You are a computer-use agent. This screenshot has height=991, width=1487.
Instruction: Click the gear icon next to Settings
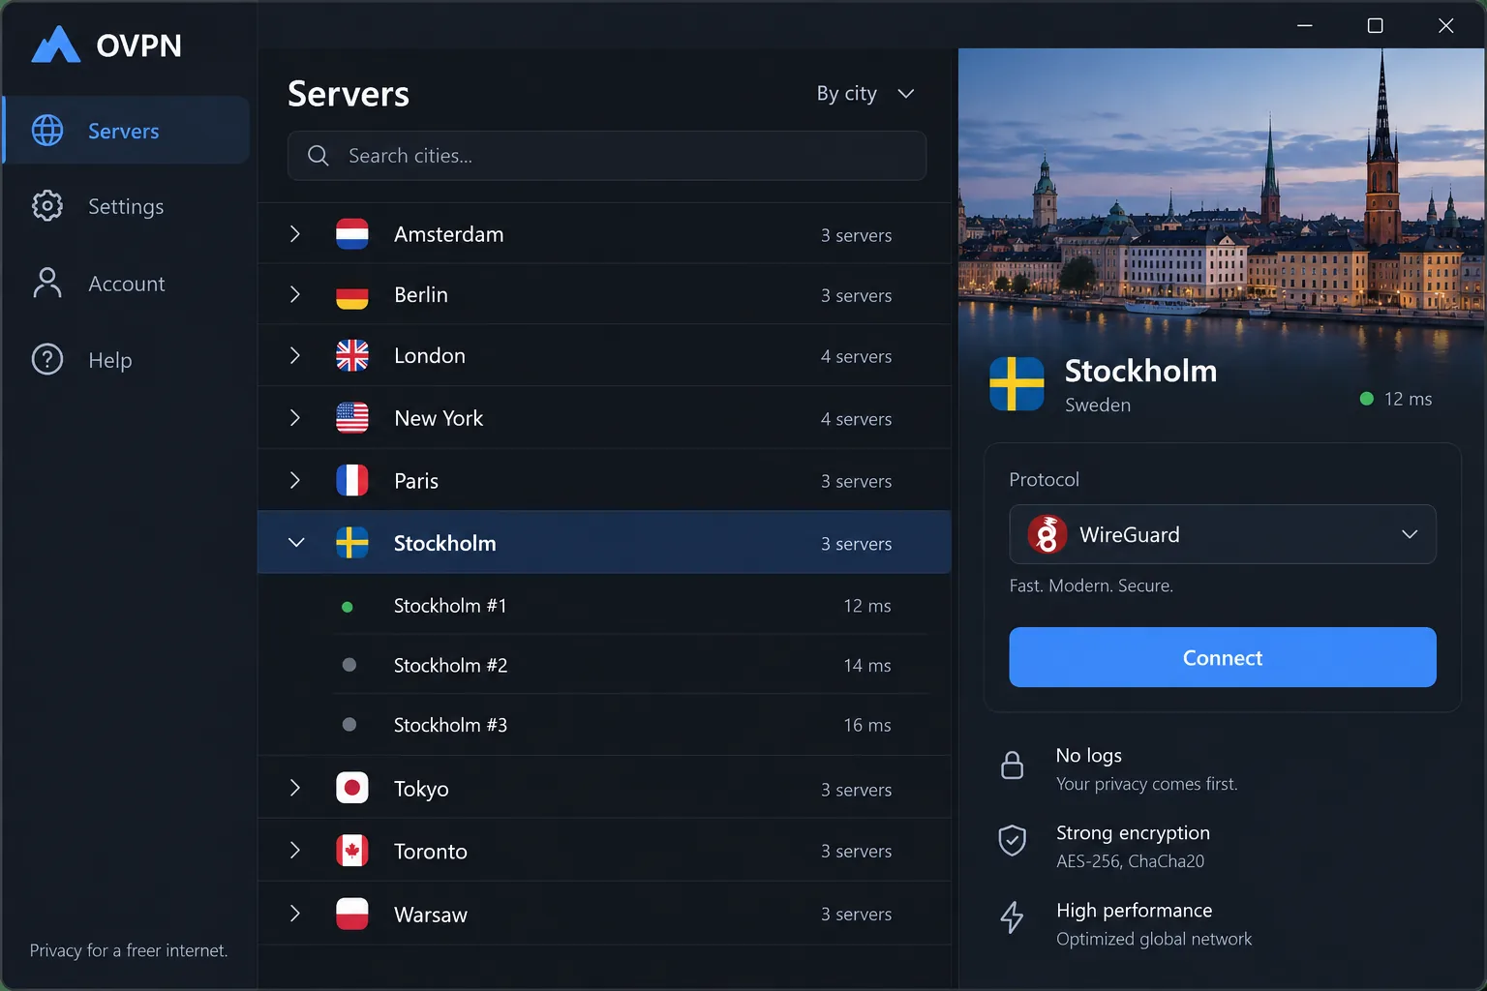coord(47,205)
